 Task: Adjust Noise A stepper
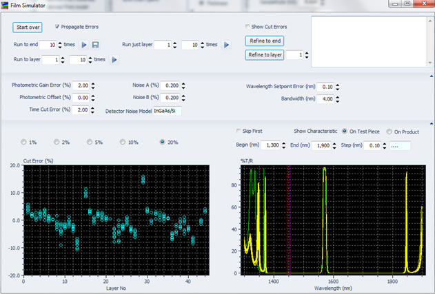click(x=183, y=85)
